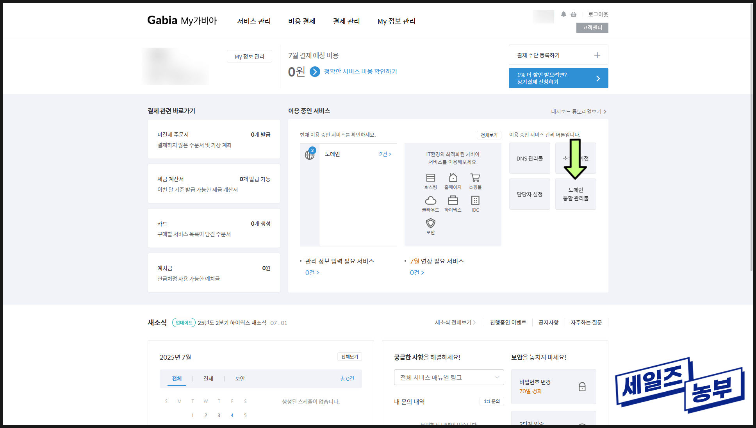
Task: Click the shopping mall (쇼핑몰) cart icon
Action: click(x=475, y=178)
